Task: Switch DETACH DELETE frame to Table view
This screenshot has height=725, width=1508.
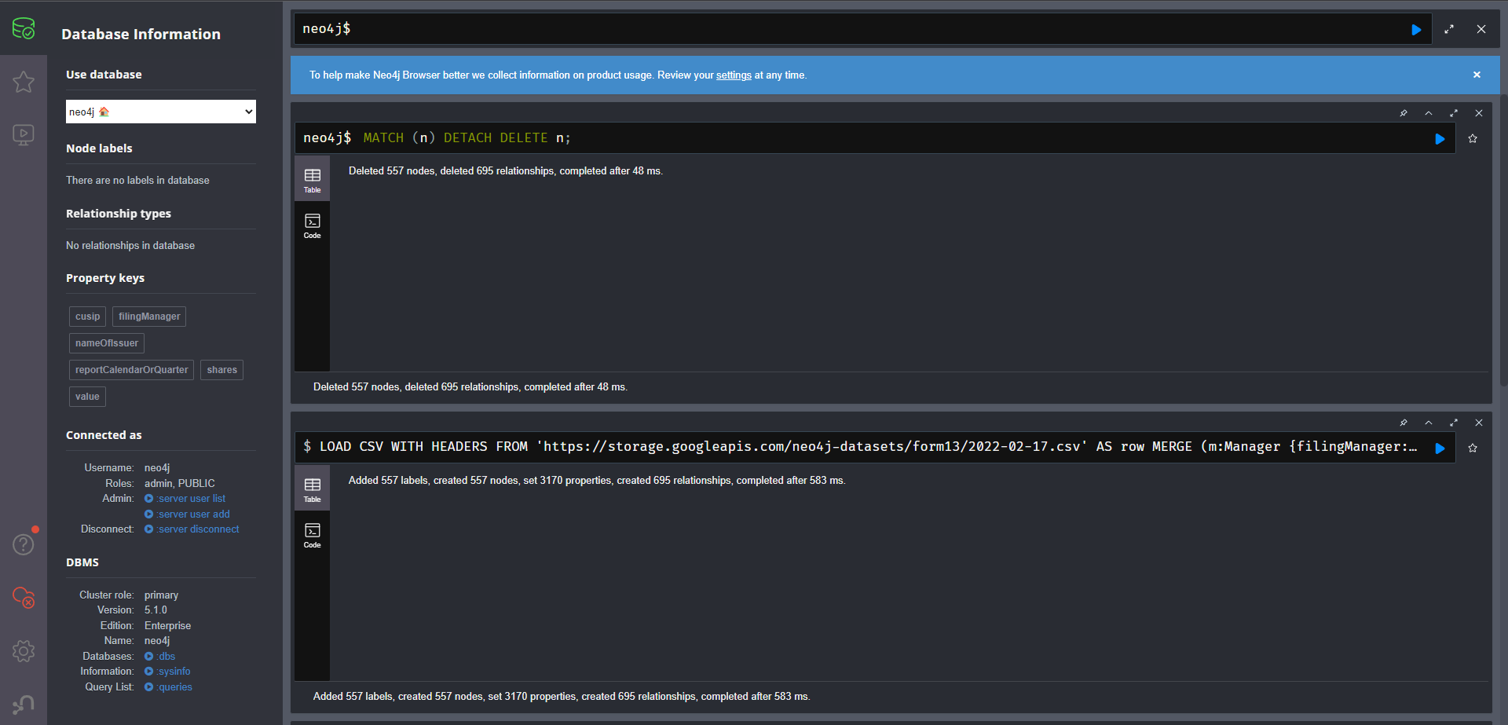Action: [313, 180]
